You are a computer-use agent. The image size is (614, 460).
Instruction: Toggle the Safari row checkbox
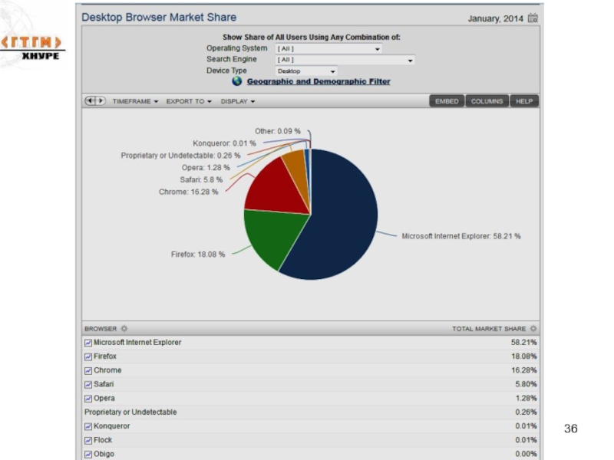pyautogui.click(x=88, y=384)
